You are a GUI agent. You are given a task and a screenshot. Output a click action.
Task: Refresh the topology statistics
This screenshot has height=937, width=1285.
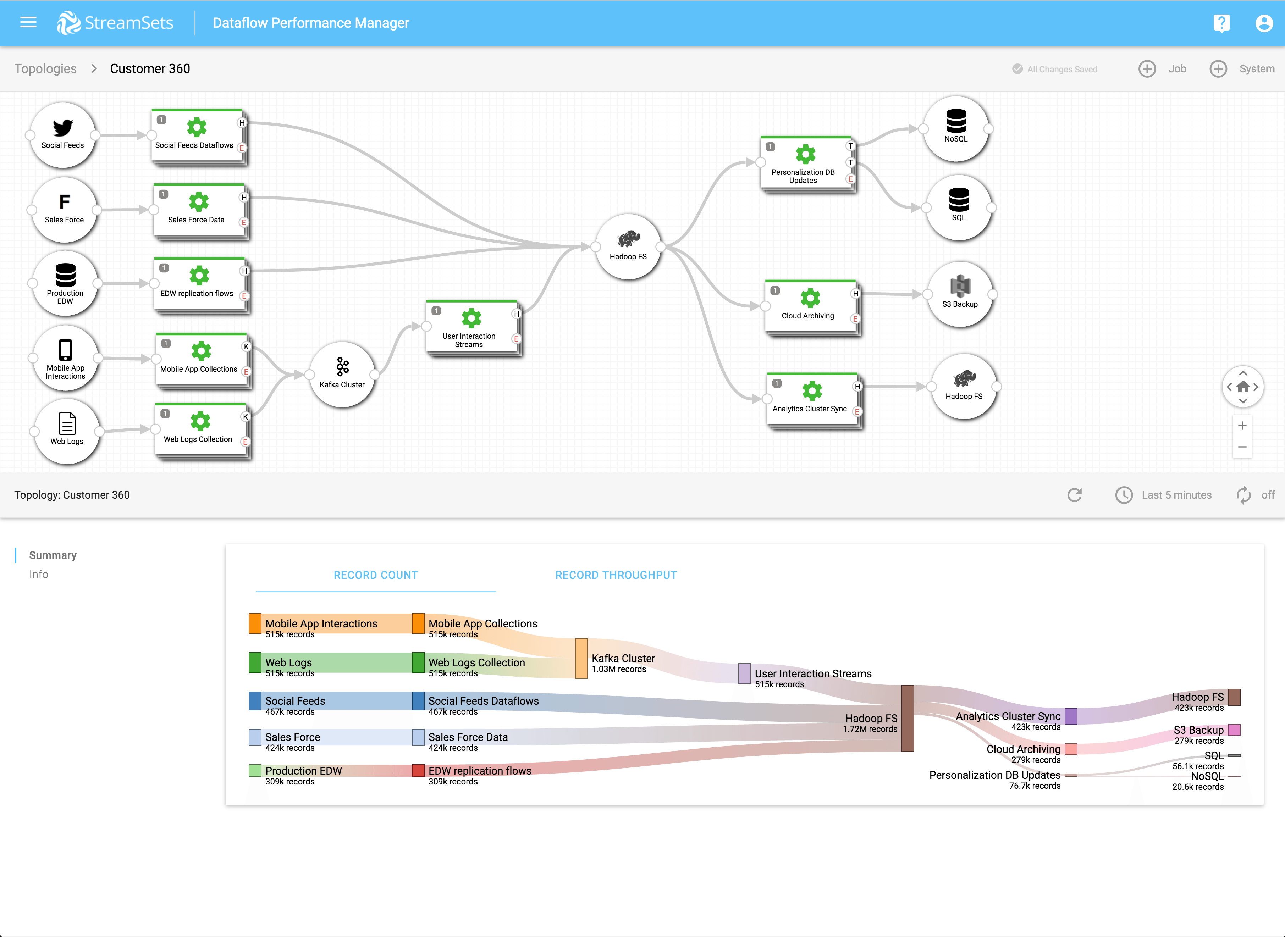click(x=1074, y=495)
